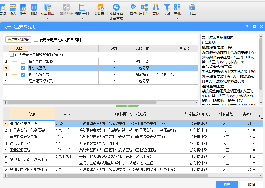Image resolution: width=265 pixels, height=188 pixels.
Task: Select the 工业管道工程 row cell
Action: tap(32, 150)
